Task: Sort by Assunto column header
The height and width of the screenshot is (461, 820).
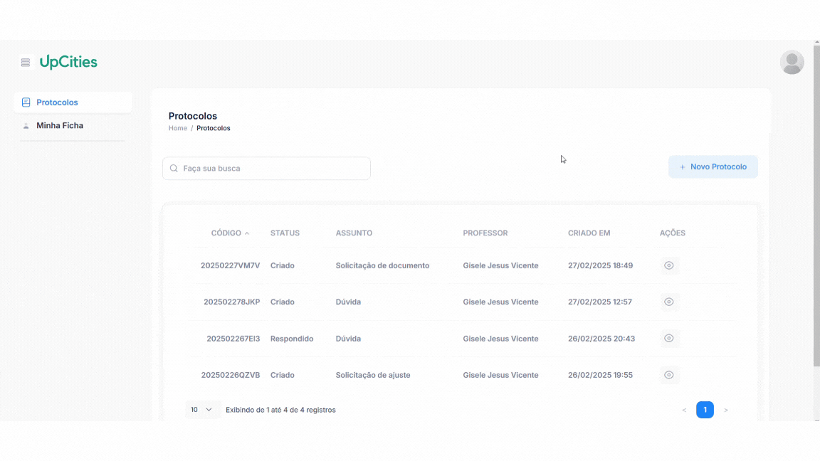Action: pyautogui.click(x=354, y=233)
